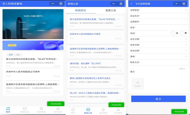190x115 pixels.
Task: Switch to the 重要公告 tab
Action: (111, 10)
